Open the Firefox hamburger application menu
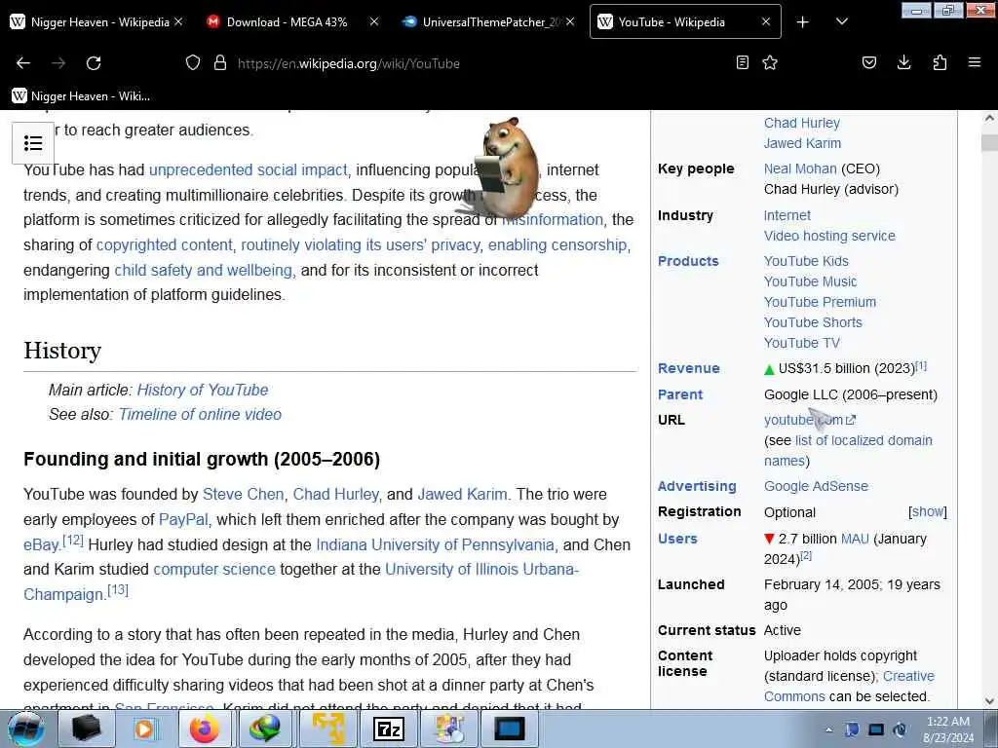 tap(975, 62)
